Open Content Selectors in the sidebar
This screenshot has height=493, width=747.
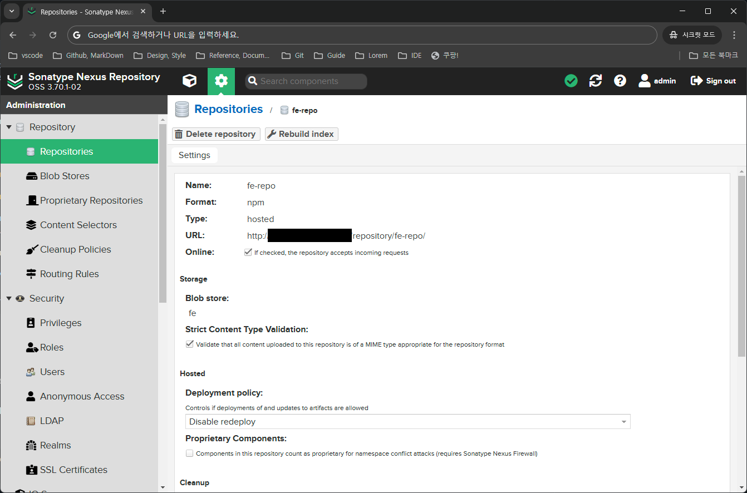click(x=79, y=225)
